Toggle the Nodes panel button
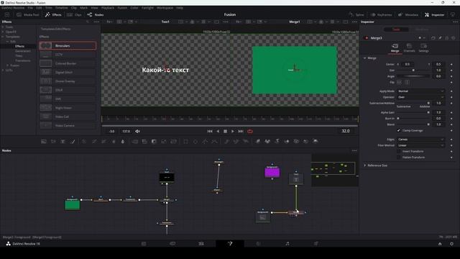This screenshot has height=259, width=460. pos(96,14)
